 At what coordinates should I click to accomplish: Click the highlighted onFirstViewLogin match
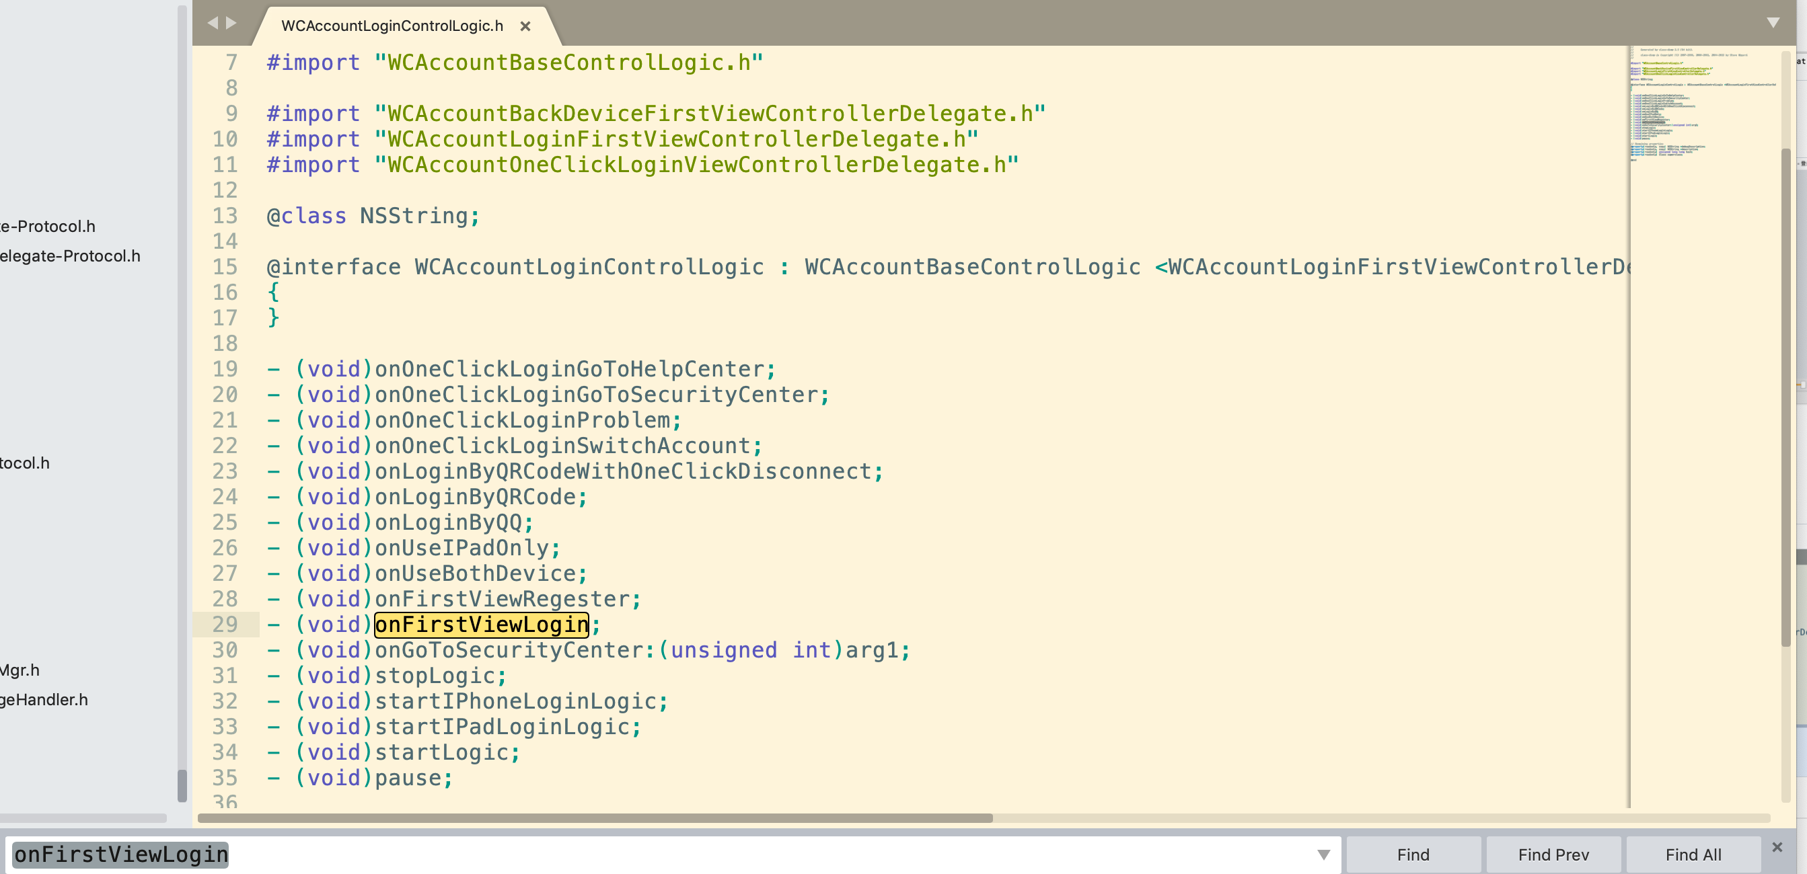coord(481,625)
